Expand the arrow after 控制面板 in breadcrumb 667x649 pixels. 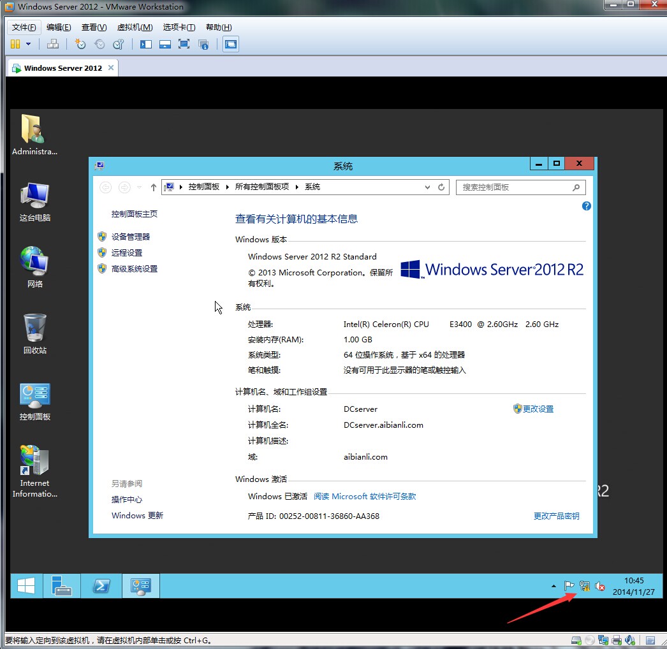(x=228, y=187)
